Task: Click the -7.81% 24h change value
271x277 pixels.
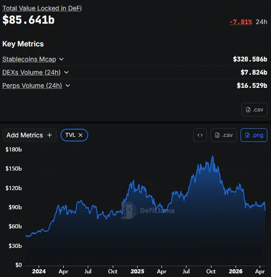Action: click(x=241, y=22)
